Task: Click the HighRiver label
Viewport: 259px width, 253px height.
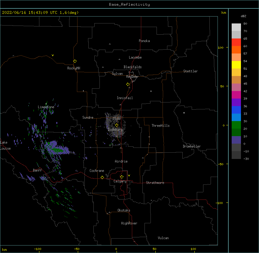Action: tap(129, 223)
